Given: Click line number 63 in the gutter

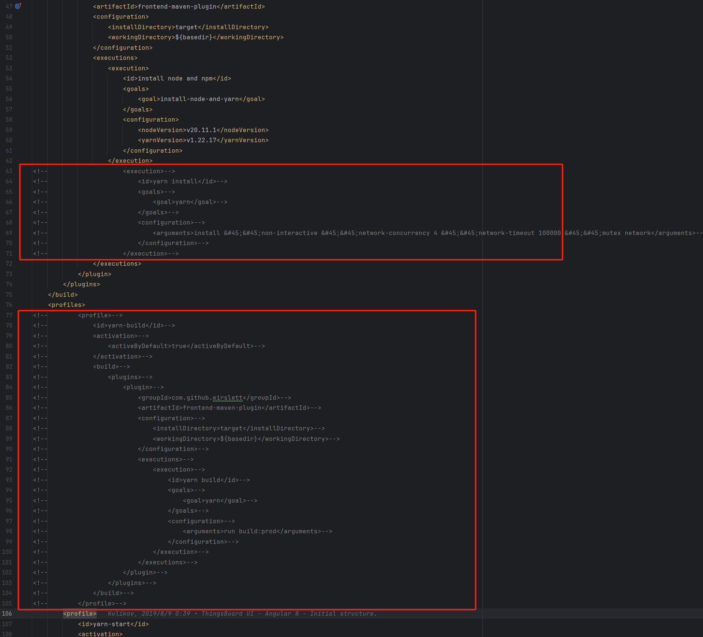Looking at the screenshot, I should point(9,171).
